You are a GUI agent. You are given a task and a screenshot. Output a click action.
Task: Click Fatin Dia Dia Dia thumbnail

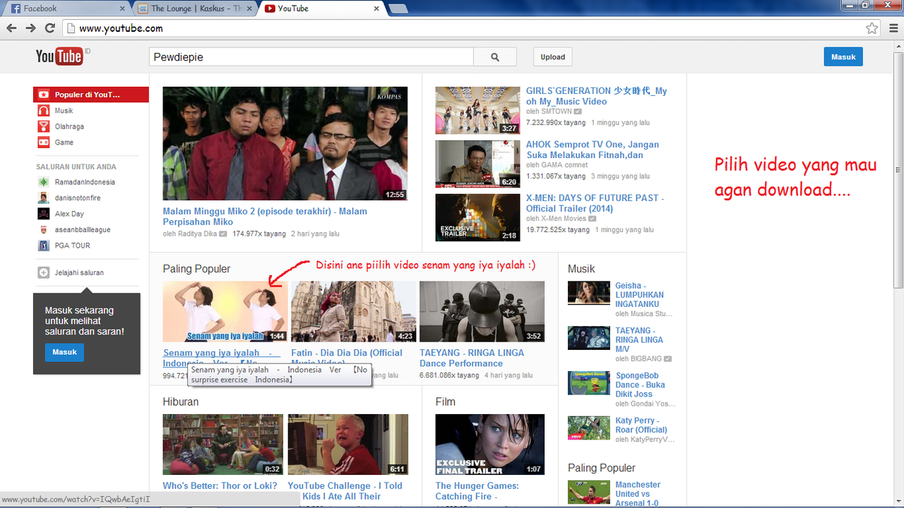pyautogui.click(x=354, y=312)
